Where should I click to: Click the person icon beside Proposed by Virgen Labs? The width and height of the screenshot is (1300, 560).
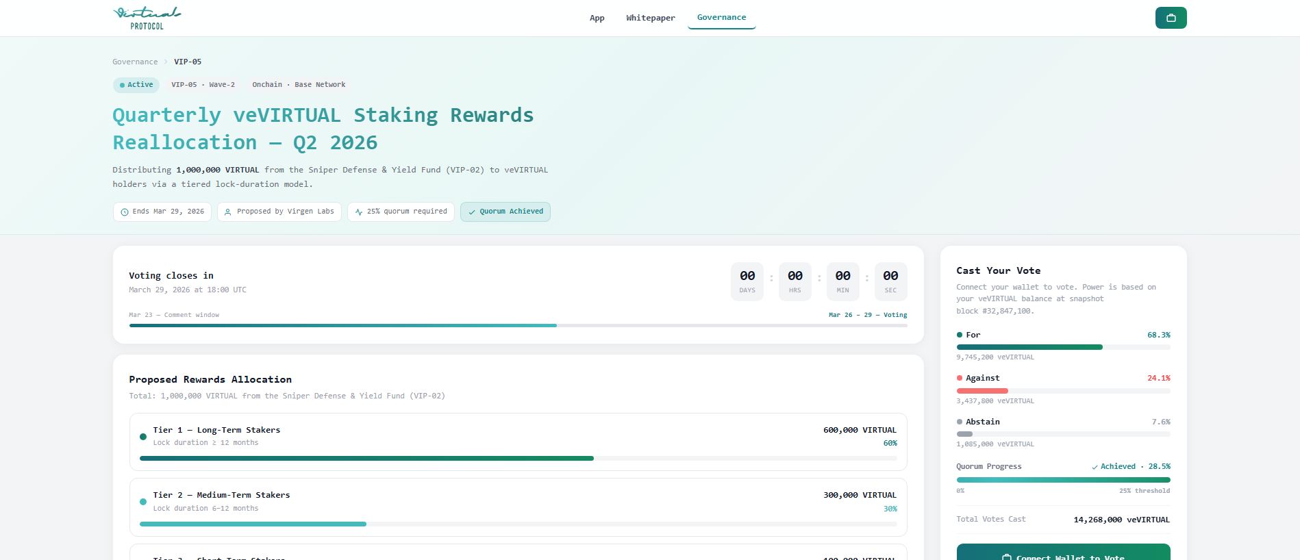click(228, 212)
